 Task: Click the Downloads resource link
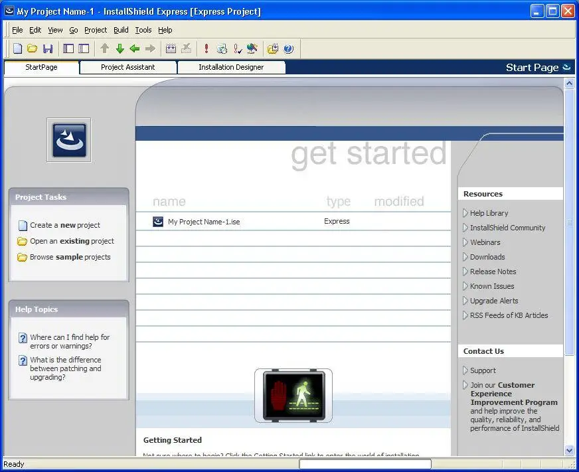click(x=487, y=257)
